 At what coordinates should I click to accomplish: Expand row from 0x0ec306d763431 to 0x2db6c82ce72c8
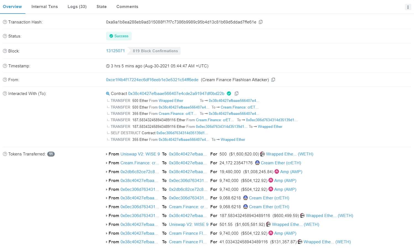coord(107,189)
